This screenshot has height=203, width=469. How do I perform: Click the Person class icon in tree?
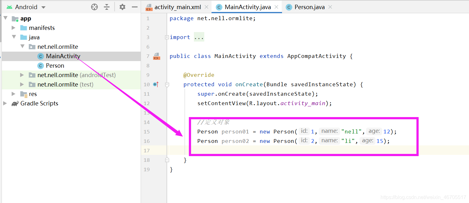pyautogui.click(x=40, y=65)
